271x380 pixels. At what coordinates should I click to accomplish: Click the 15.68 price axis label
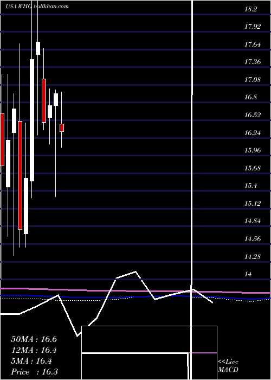pyautogui.click(x=253, y=168)
